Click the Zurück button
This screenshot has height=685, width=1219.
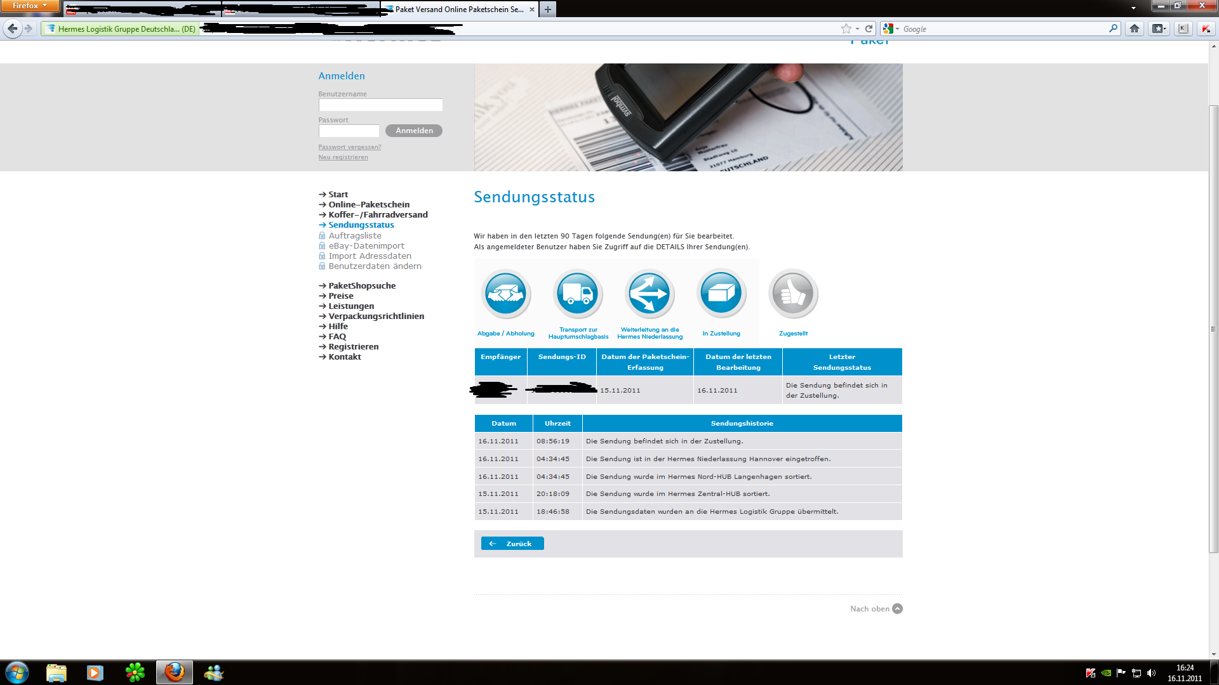tap(512, 544)
